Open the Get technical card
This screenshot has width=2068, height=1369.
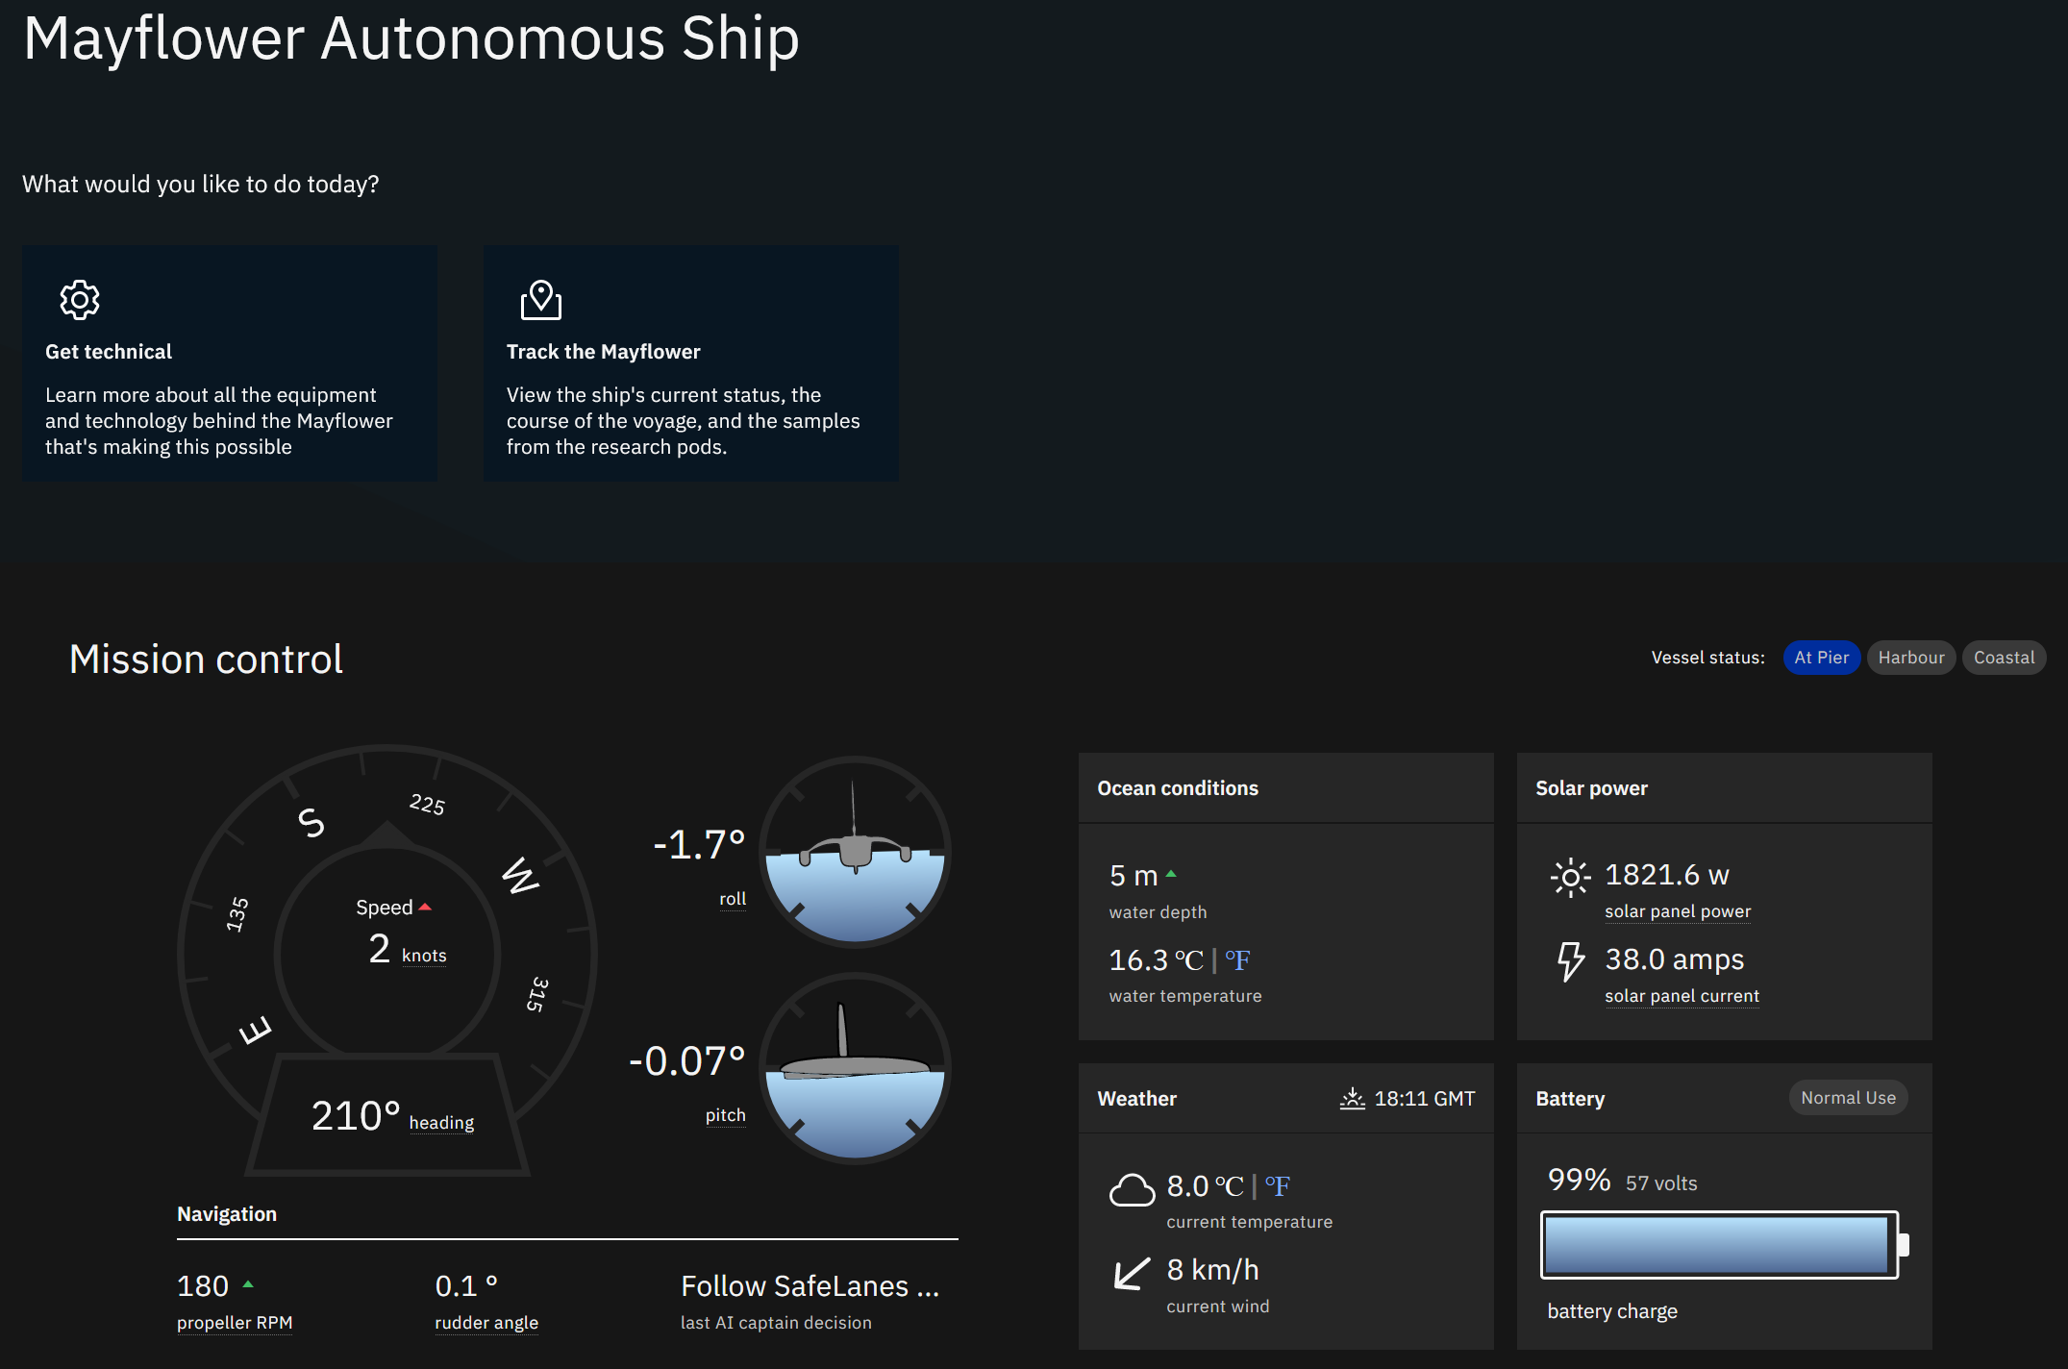pyautogui.click(x=230, y=363)
